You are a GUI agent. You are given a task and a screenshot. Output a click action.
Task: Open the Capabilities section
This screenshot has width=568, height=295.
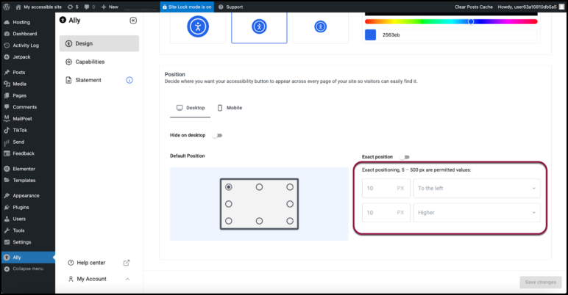(90, 62)
